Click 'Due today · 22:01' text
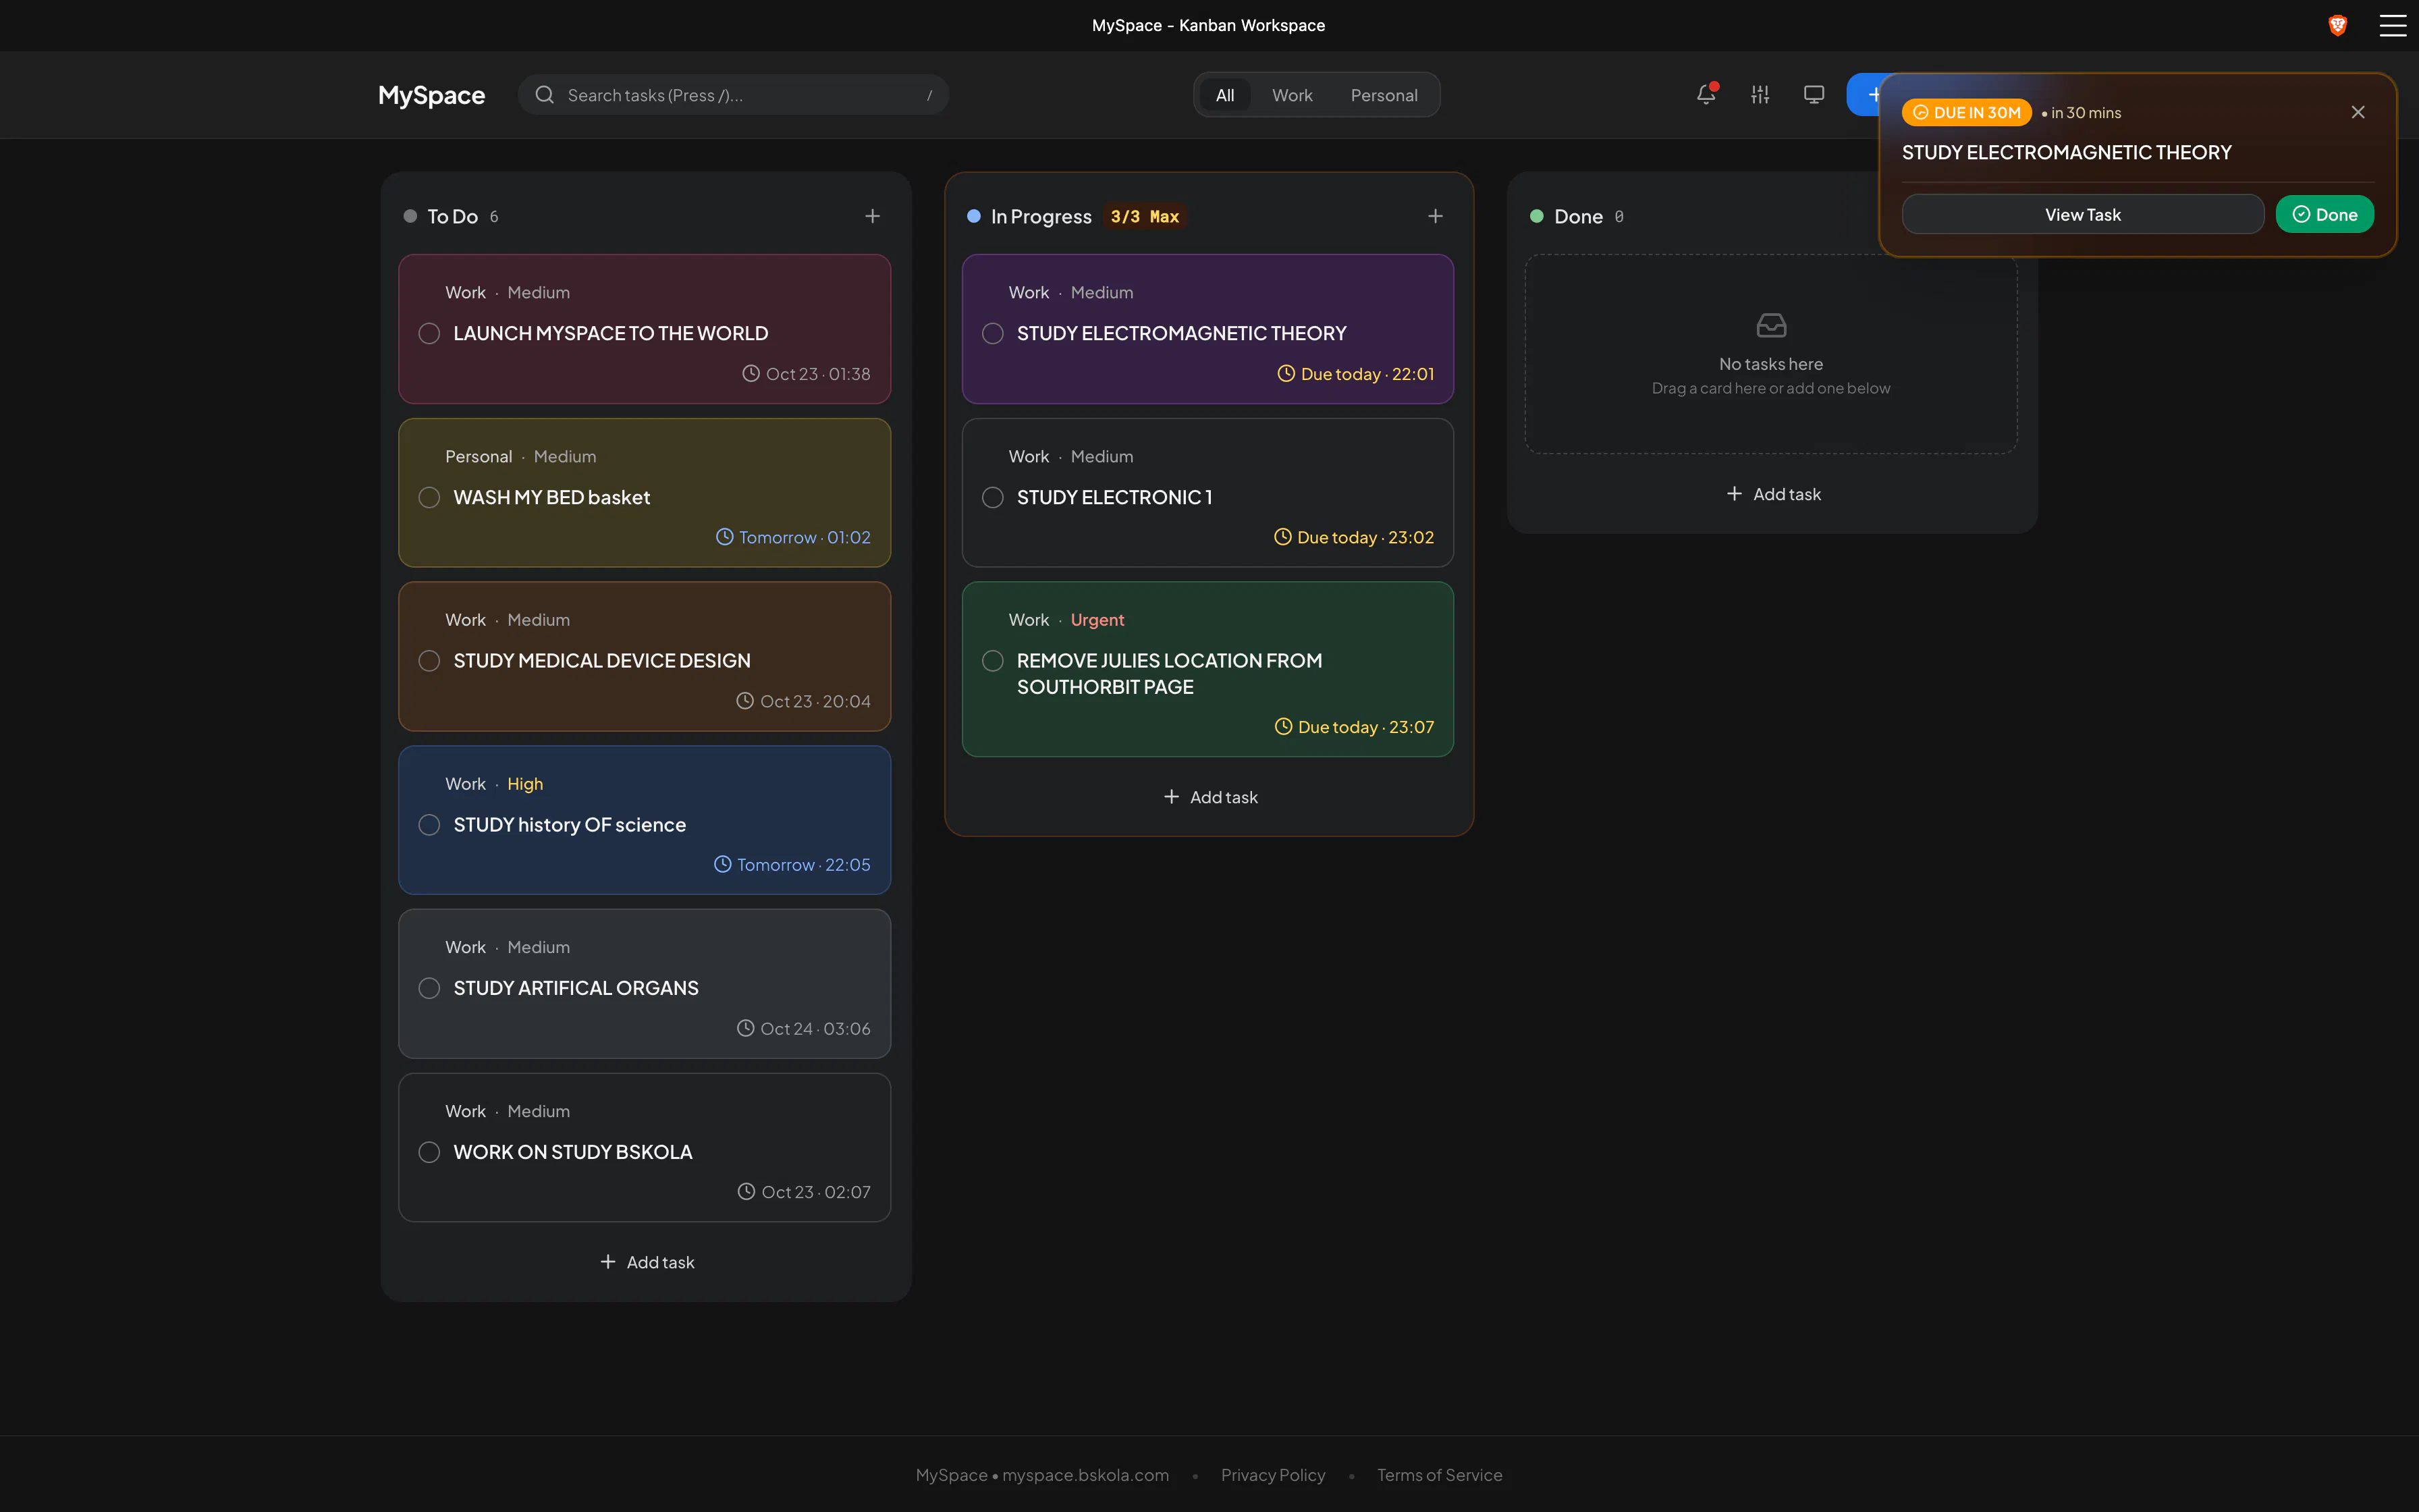2419x1512 pixels. click(x=1367, y=374)
